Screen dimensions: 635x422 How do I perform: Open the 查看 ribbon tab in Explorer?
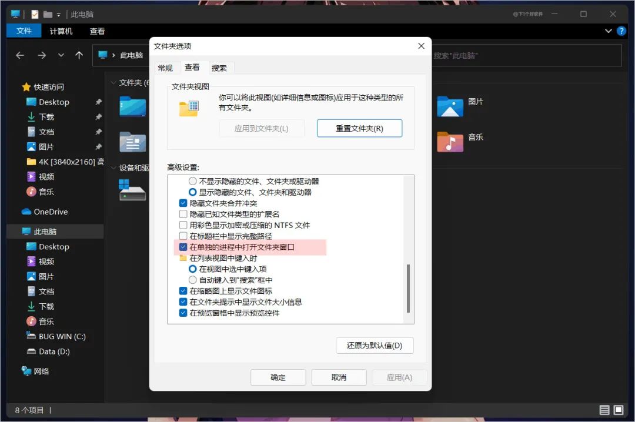[97, 31]
